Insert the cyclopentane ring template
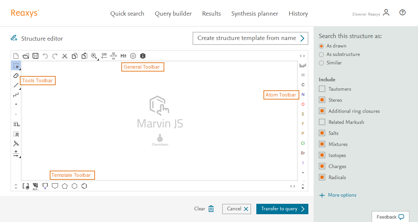 (65, 186)
